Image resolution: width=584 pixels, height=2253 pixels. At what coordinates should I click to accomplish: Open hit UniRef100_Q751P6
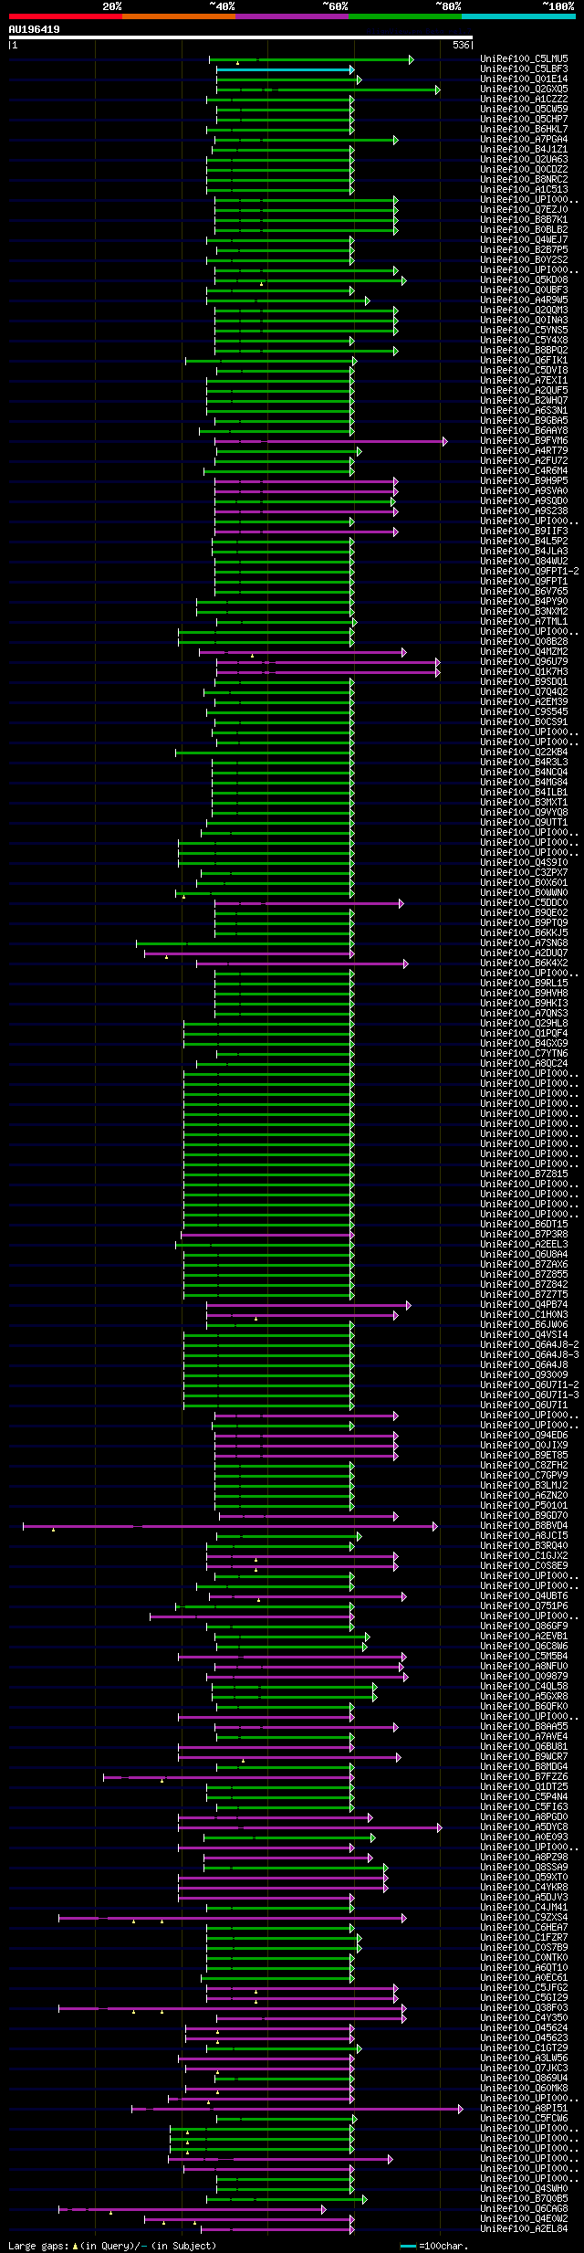coord(524,1606)
